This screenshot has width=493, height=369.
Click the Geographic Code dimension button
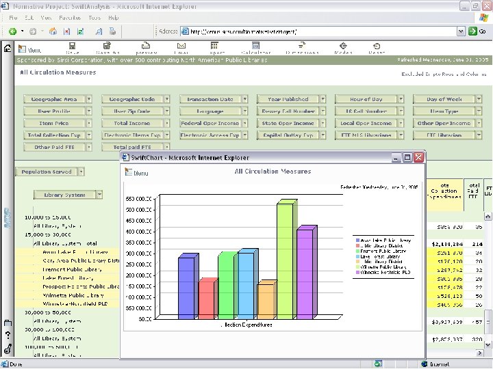(132, 99)
